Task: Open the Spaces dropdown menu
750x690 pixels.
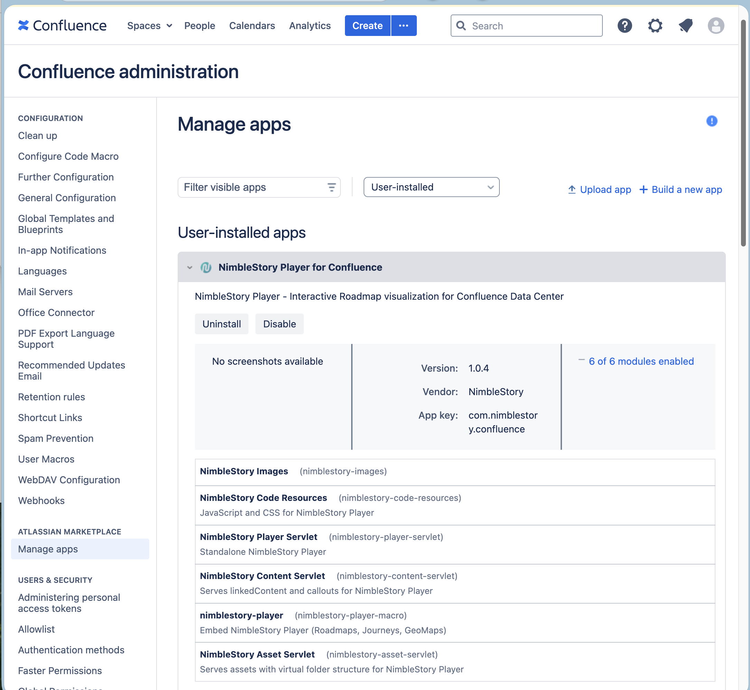Action: pyautogui.click(x=149, y=25)
